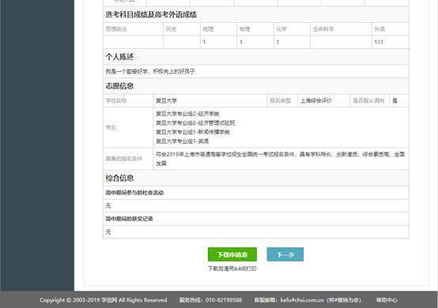Click the 学校名称 field label
The height and width of the screenshot is (308, 438).
coord(116,101)
